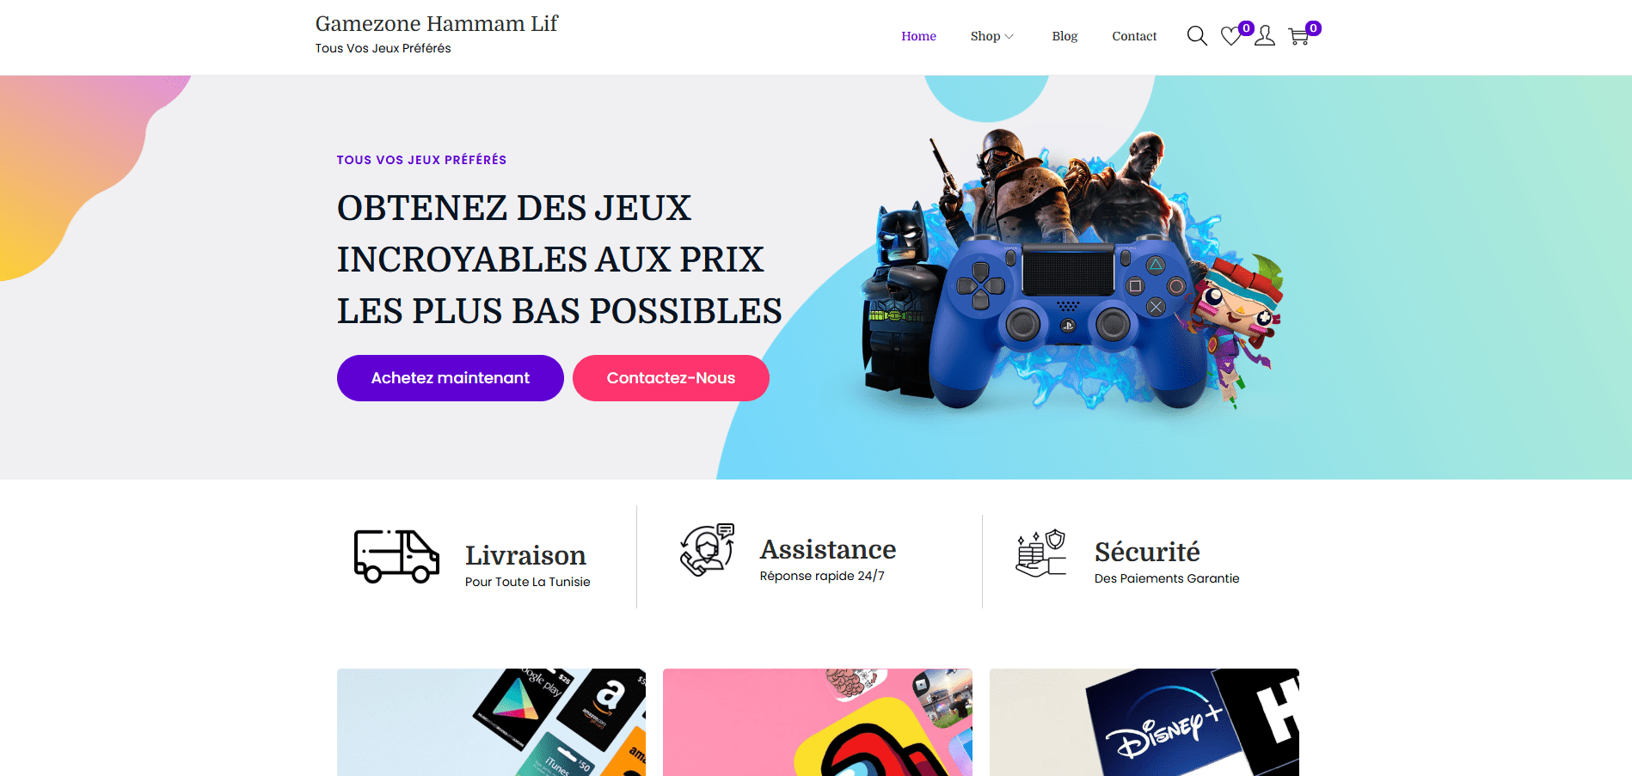Open the Disney+ subscriptions thumbnail
This screenshot has width=1632, height=776.
pyautogui.click(x=1144, y=722)
